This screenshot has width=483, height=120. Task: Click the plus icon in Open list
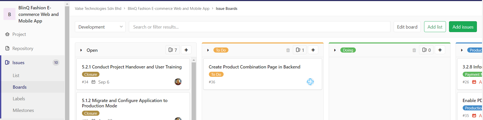(186, 50)
